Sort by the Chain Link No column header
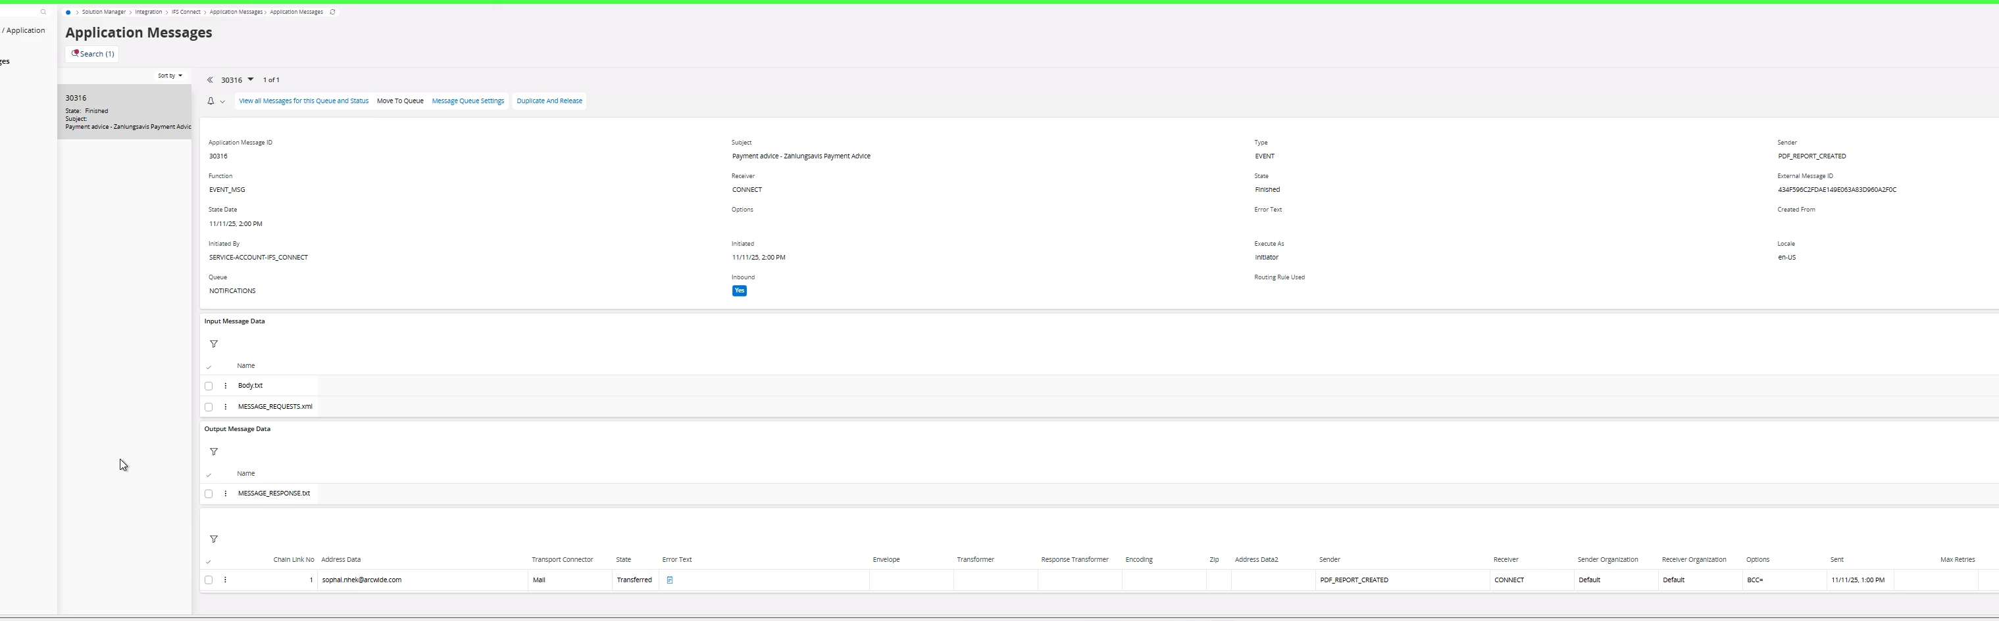Image resolution: width=1999 pixels, height=621 pixels. click(x=293, y=560)
